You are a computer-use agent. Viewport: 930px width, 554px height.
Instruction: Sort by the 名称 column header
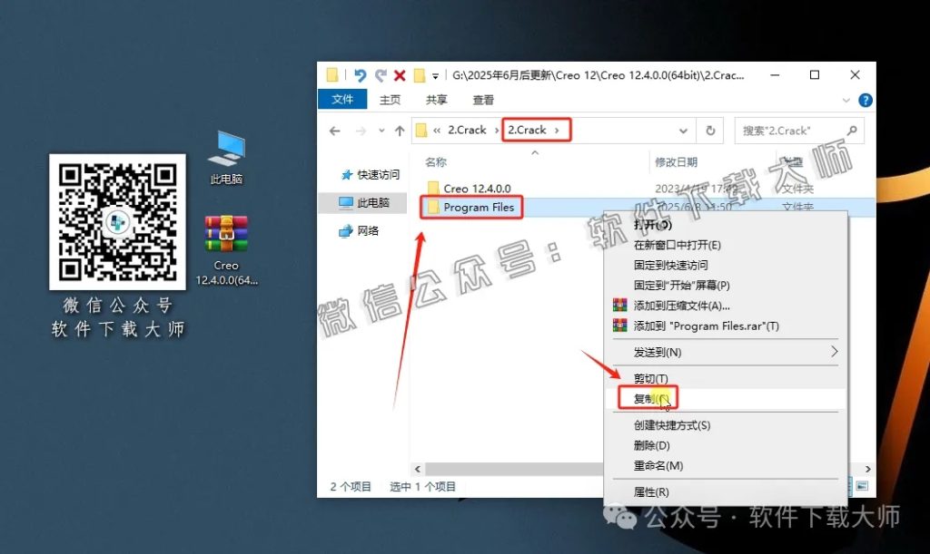(436, 161)
